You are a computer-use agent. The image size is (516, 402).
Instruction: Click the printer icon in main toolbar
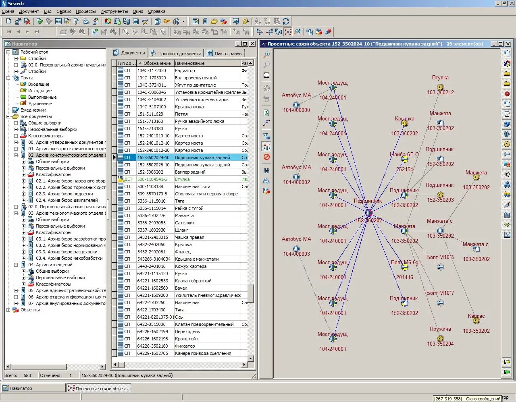tap(86, 21)
